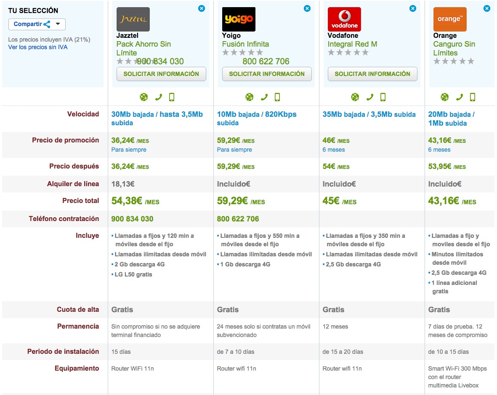Click the Vodafone star rating
Image resolution: width=497 pixels, height=395 pixels.
tap(348, 52)
